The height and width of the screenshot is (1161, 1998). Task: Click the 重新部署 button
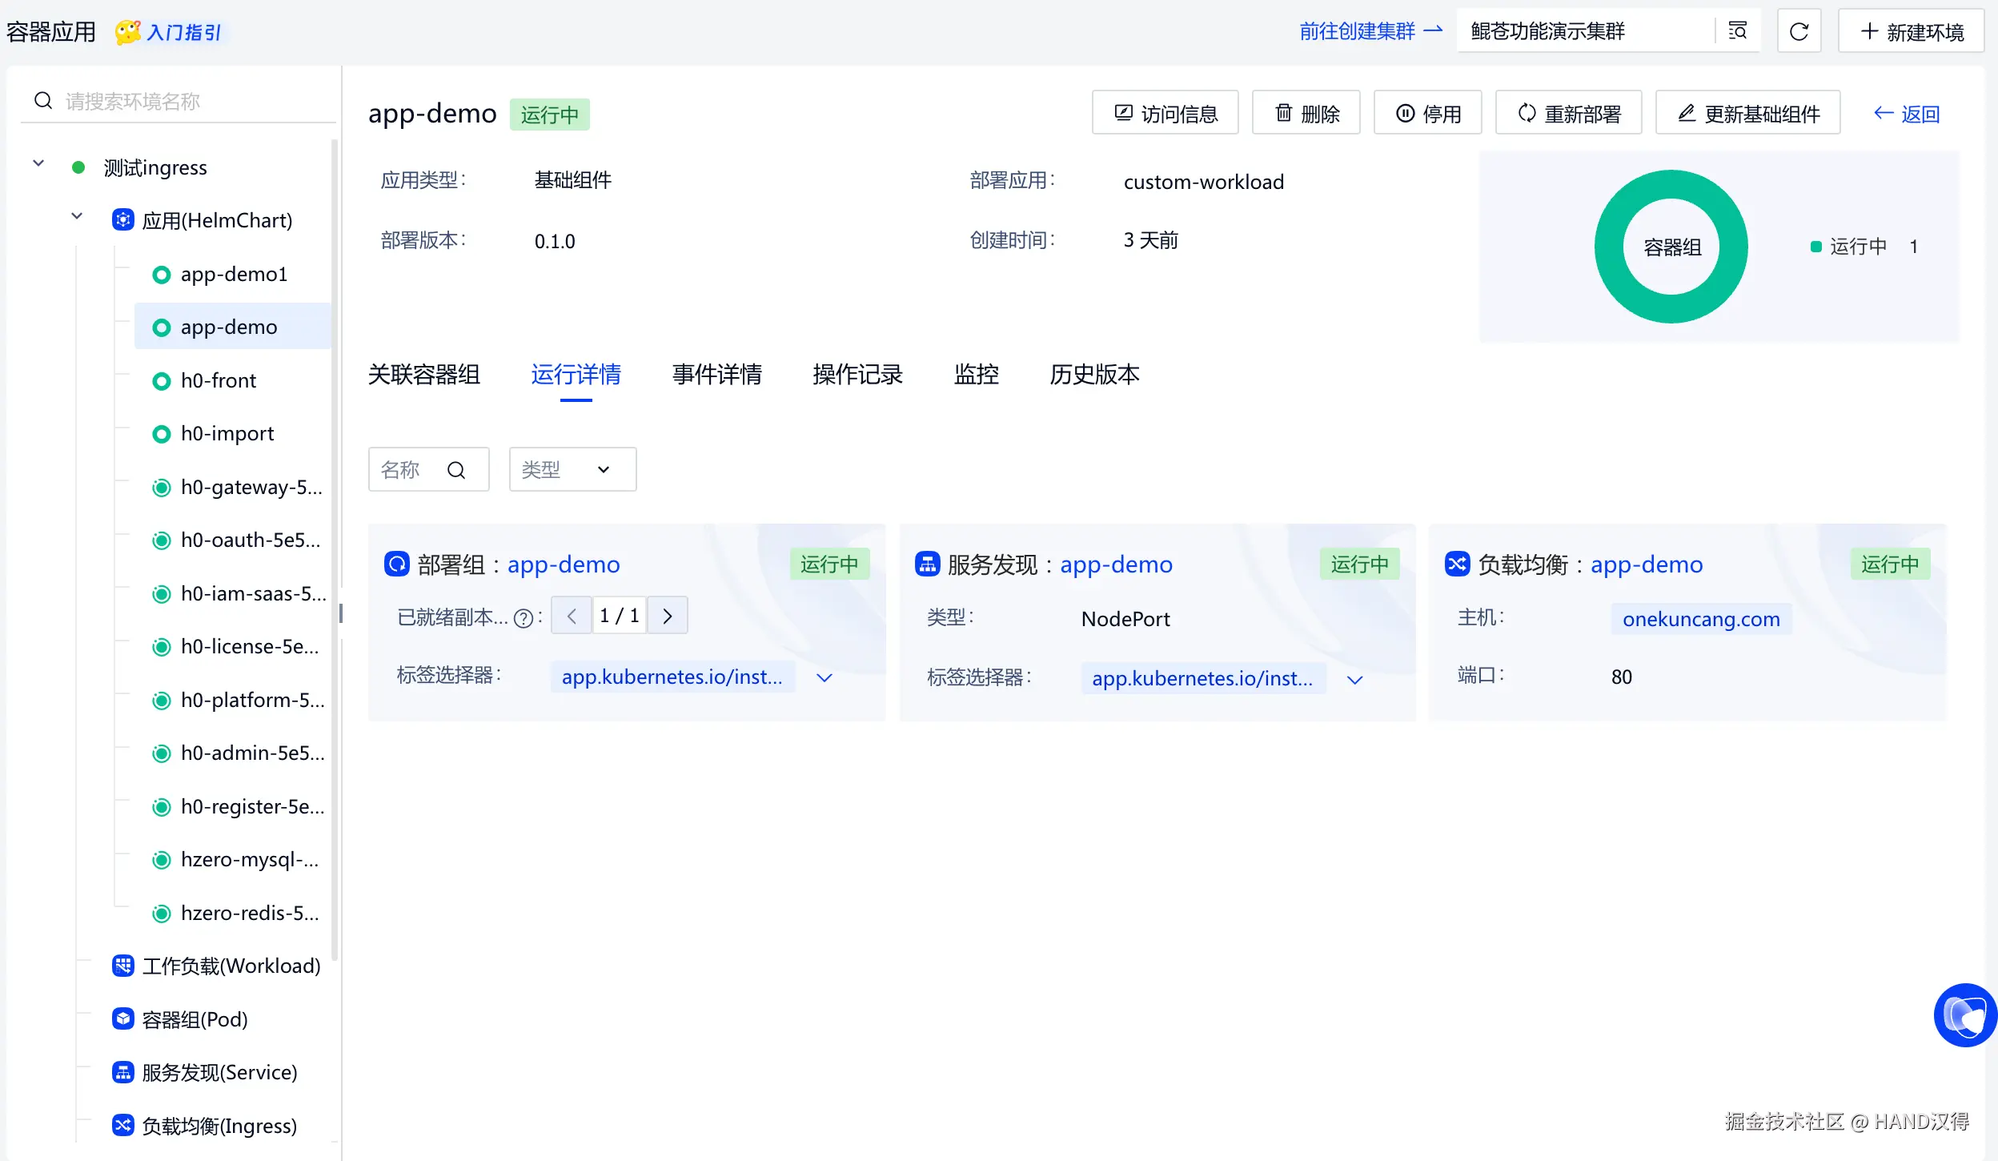pos(1568,113)
